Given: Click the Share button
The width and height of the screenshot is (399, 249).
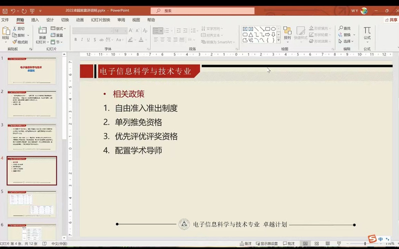Looking at the screenshot, I should [390, 20].
